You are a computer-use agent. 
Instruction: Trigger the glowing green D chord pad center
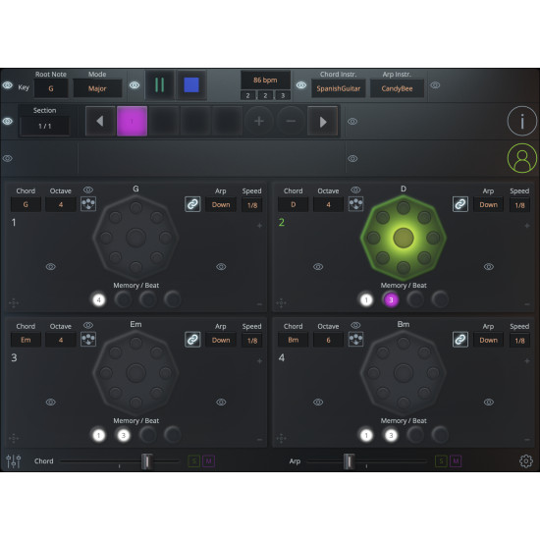pyautogui.click(x=404, y=238)
